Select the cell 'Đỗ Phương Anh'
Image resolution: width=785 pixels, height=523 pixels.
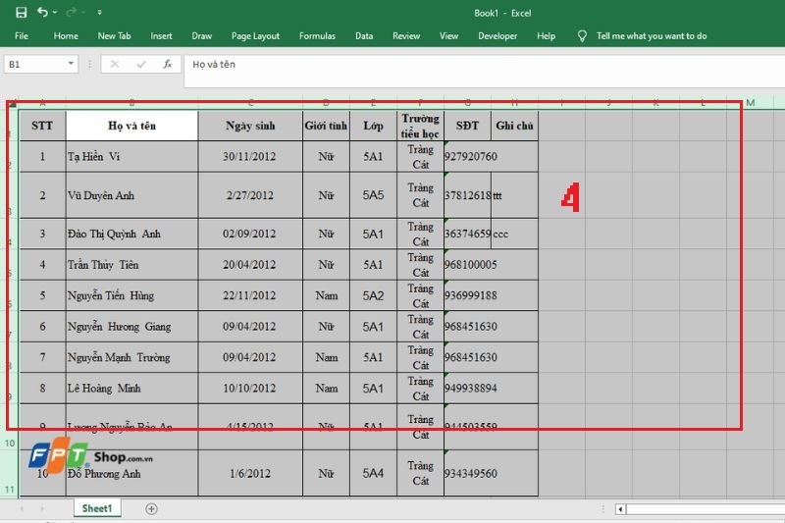pyautogui.click(x=131, y=473)
